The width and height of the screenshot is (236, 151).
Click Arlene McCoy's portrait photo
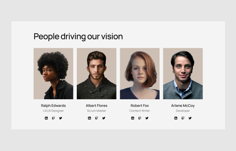click(x=183, y=74)
